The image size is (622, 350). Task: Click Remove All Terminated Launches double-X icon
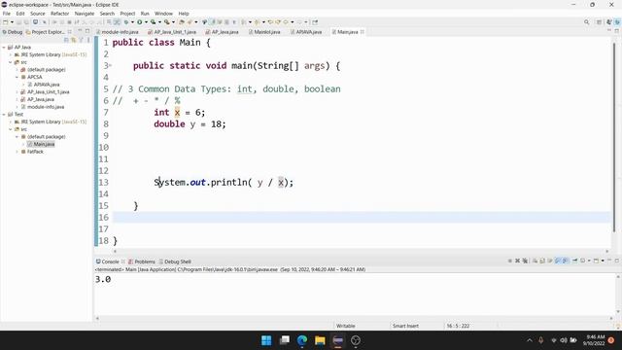point(525,261)
